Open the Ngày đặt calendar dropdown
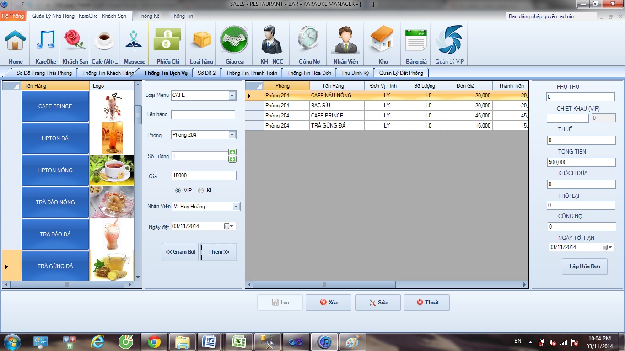Screen dimensions: 625x351 click(x=229, y=226)
